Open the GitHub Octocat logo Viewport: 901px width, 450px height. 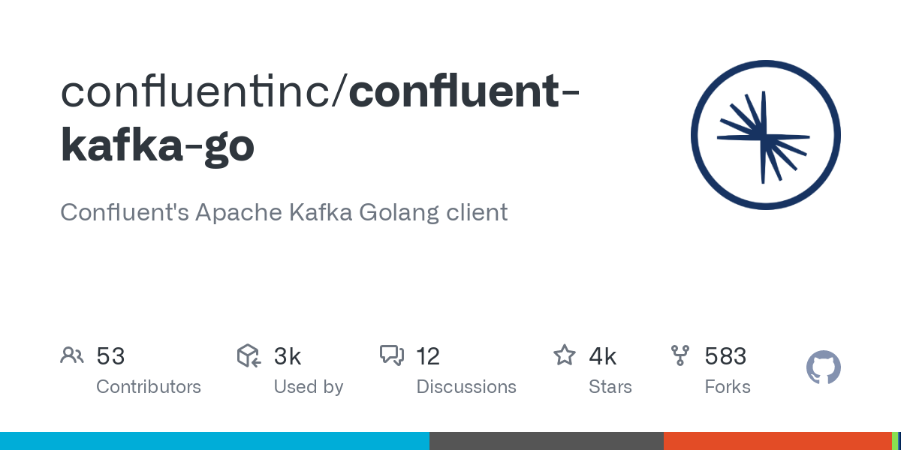pyautogui.click(x=824, y=367)
